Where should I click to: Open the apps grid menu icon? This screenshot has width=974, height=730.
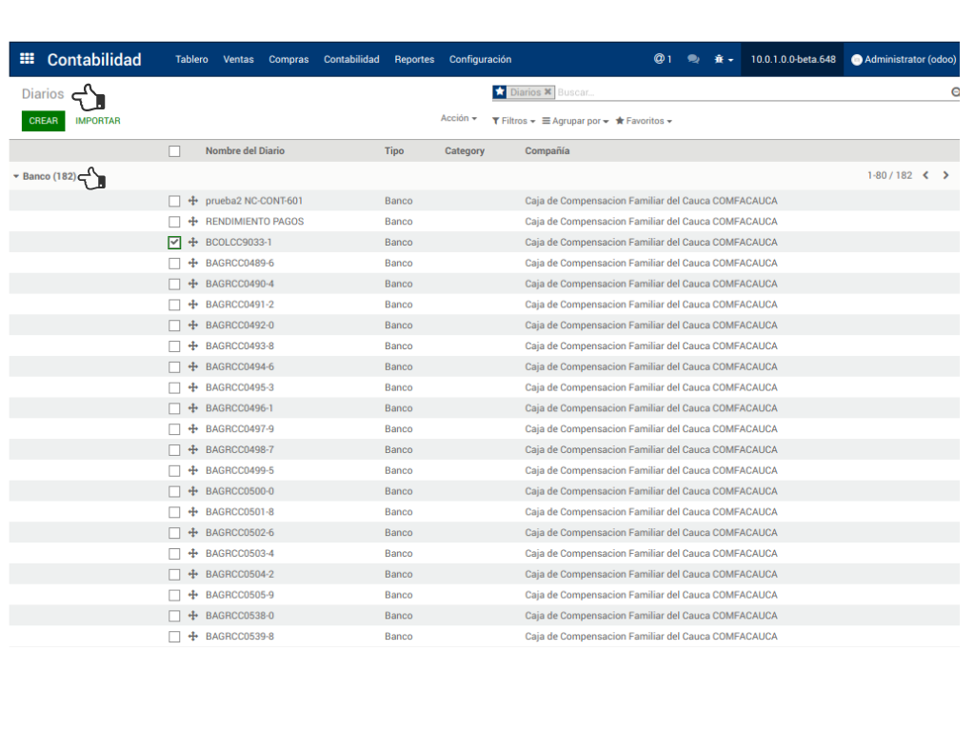pyautogui.click(x=27, y=59)
